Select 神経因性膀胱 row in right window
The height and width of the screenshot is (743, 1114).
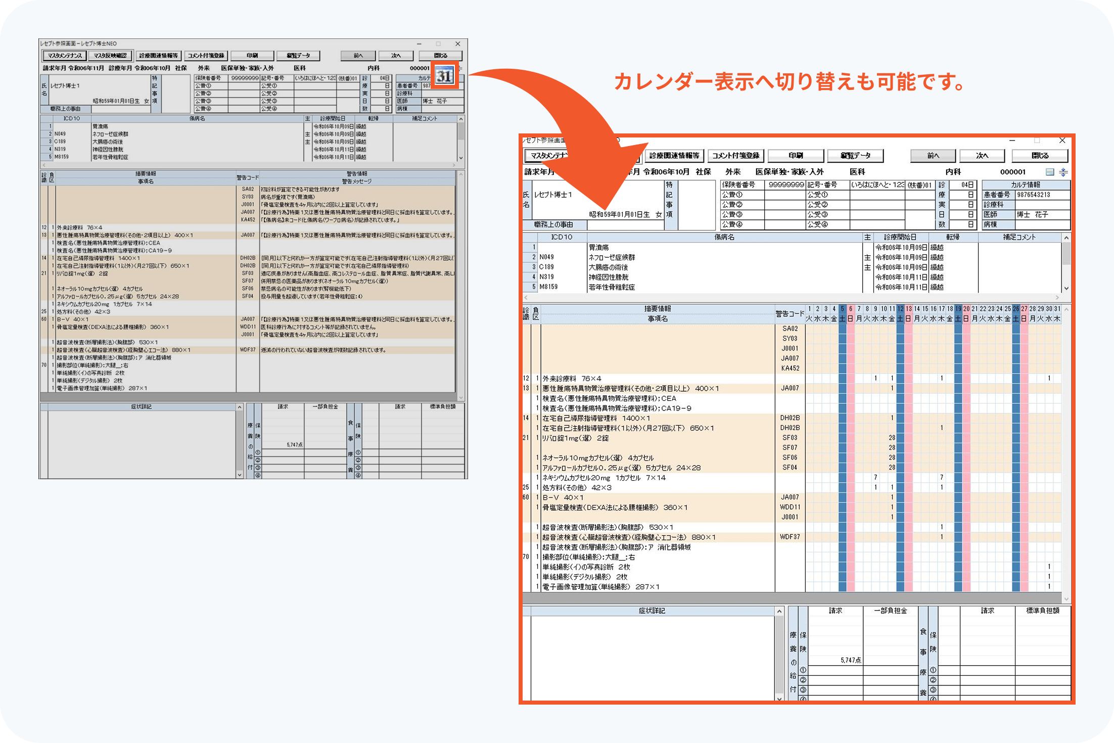tap(792, 277)
